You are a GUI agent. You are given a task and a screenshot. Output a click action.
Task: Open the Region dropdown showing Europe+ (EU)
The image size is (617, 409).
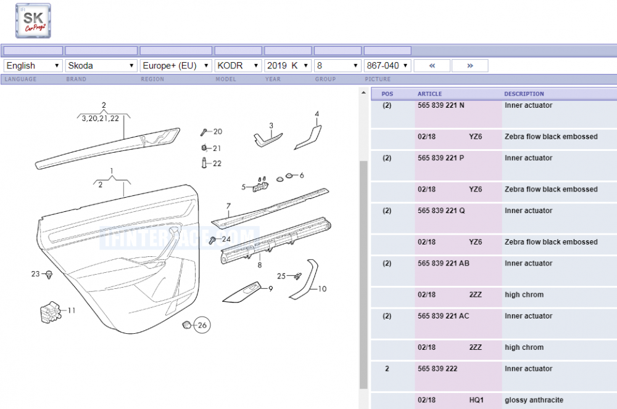click(176, 66)
